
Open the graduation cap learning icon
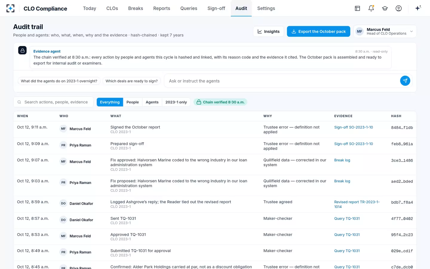[x=385, y=8]
